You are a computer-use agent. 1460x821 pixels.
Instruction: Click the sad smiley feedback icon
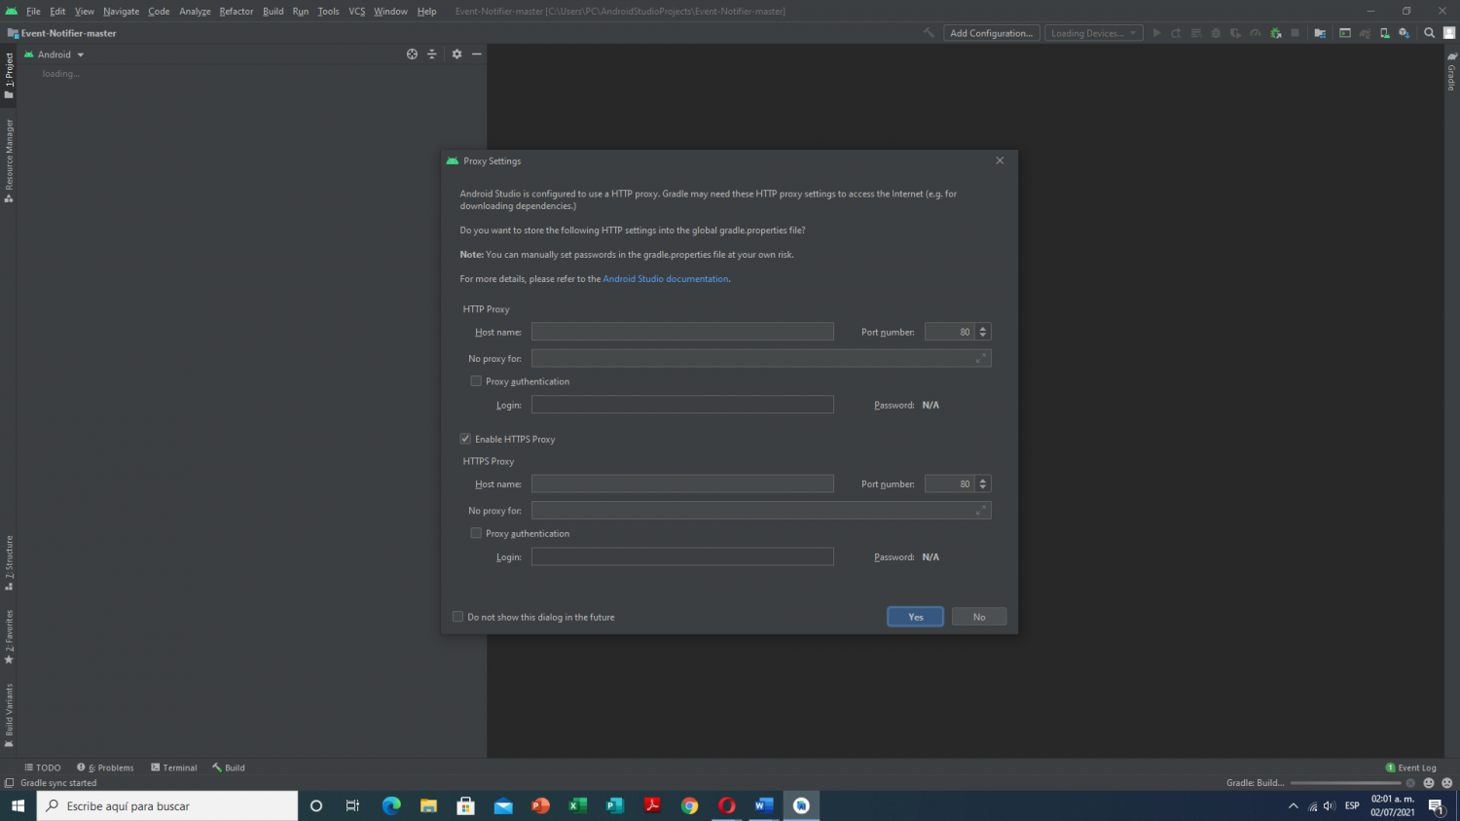tap(1446, 783)
